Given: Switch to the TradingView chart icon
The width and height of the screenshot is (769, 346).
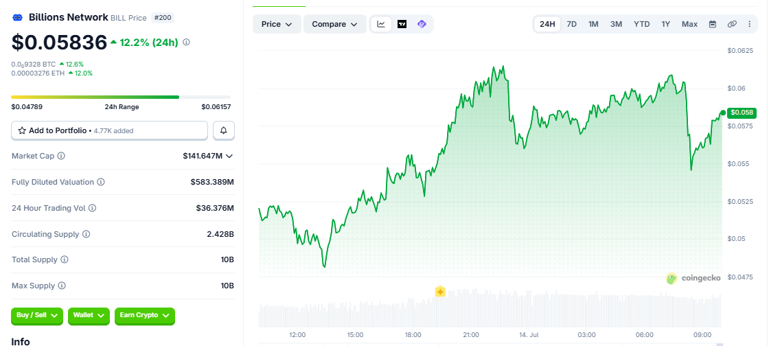Looking at the screenshot, I should pyautogui.click(x=402, y=24).
